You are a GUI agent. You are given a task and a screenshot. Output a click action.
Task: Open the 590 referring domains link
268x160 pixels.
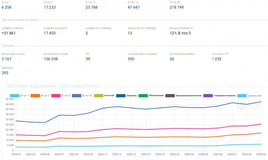[131, 59]
